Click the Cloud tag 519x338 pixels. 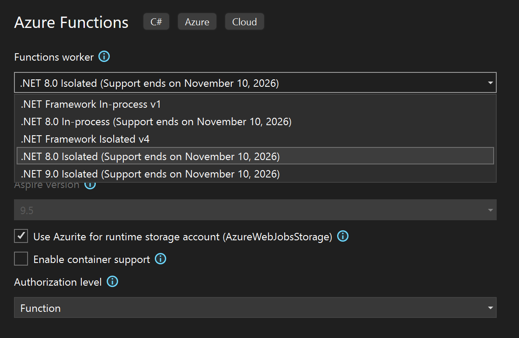coord(244,22)
